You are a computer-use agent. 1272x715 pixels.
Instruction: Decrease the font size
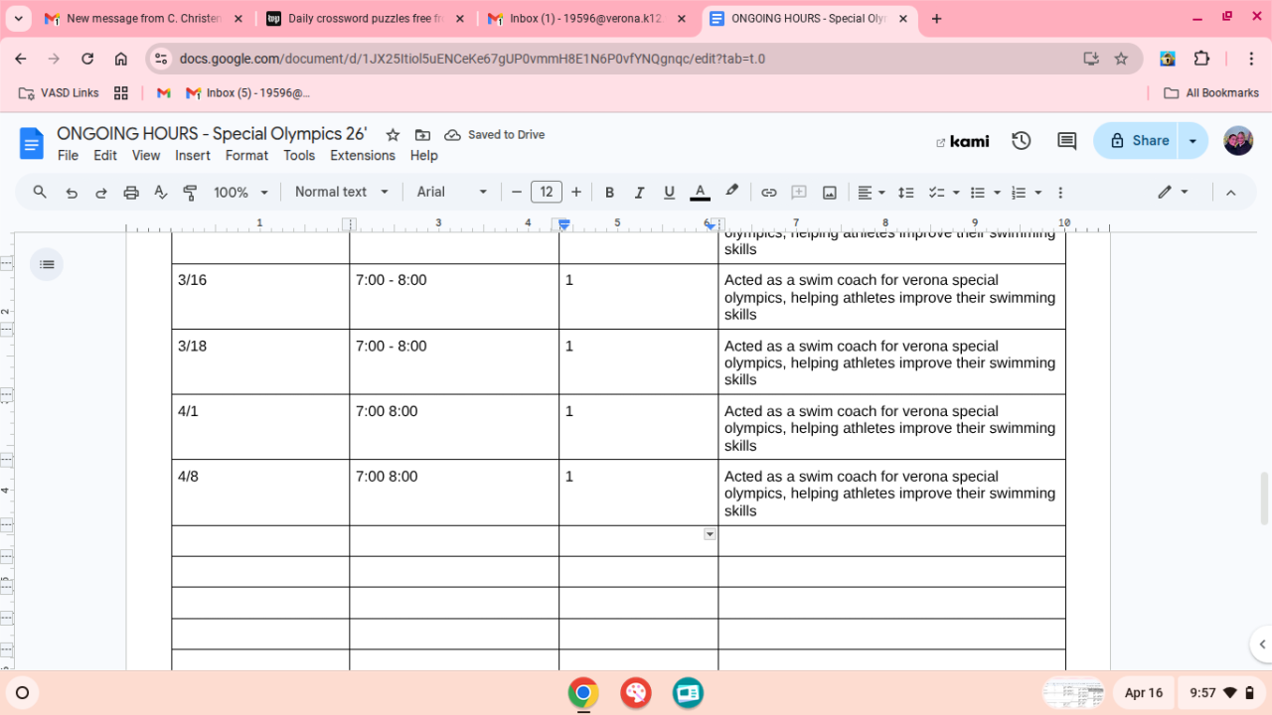click(x=517, y=193)
